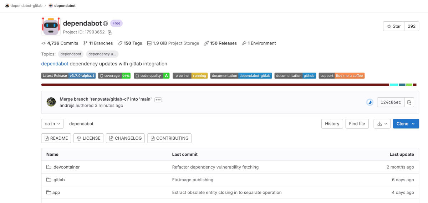Open the .gitlab folder
The image size is (428, 203).
click(x=58, y=180)
